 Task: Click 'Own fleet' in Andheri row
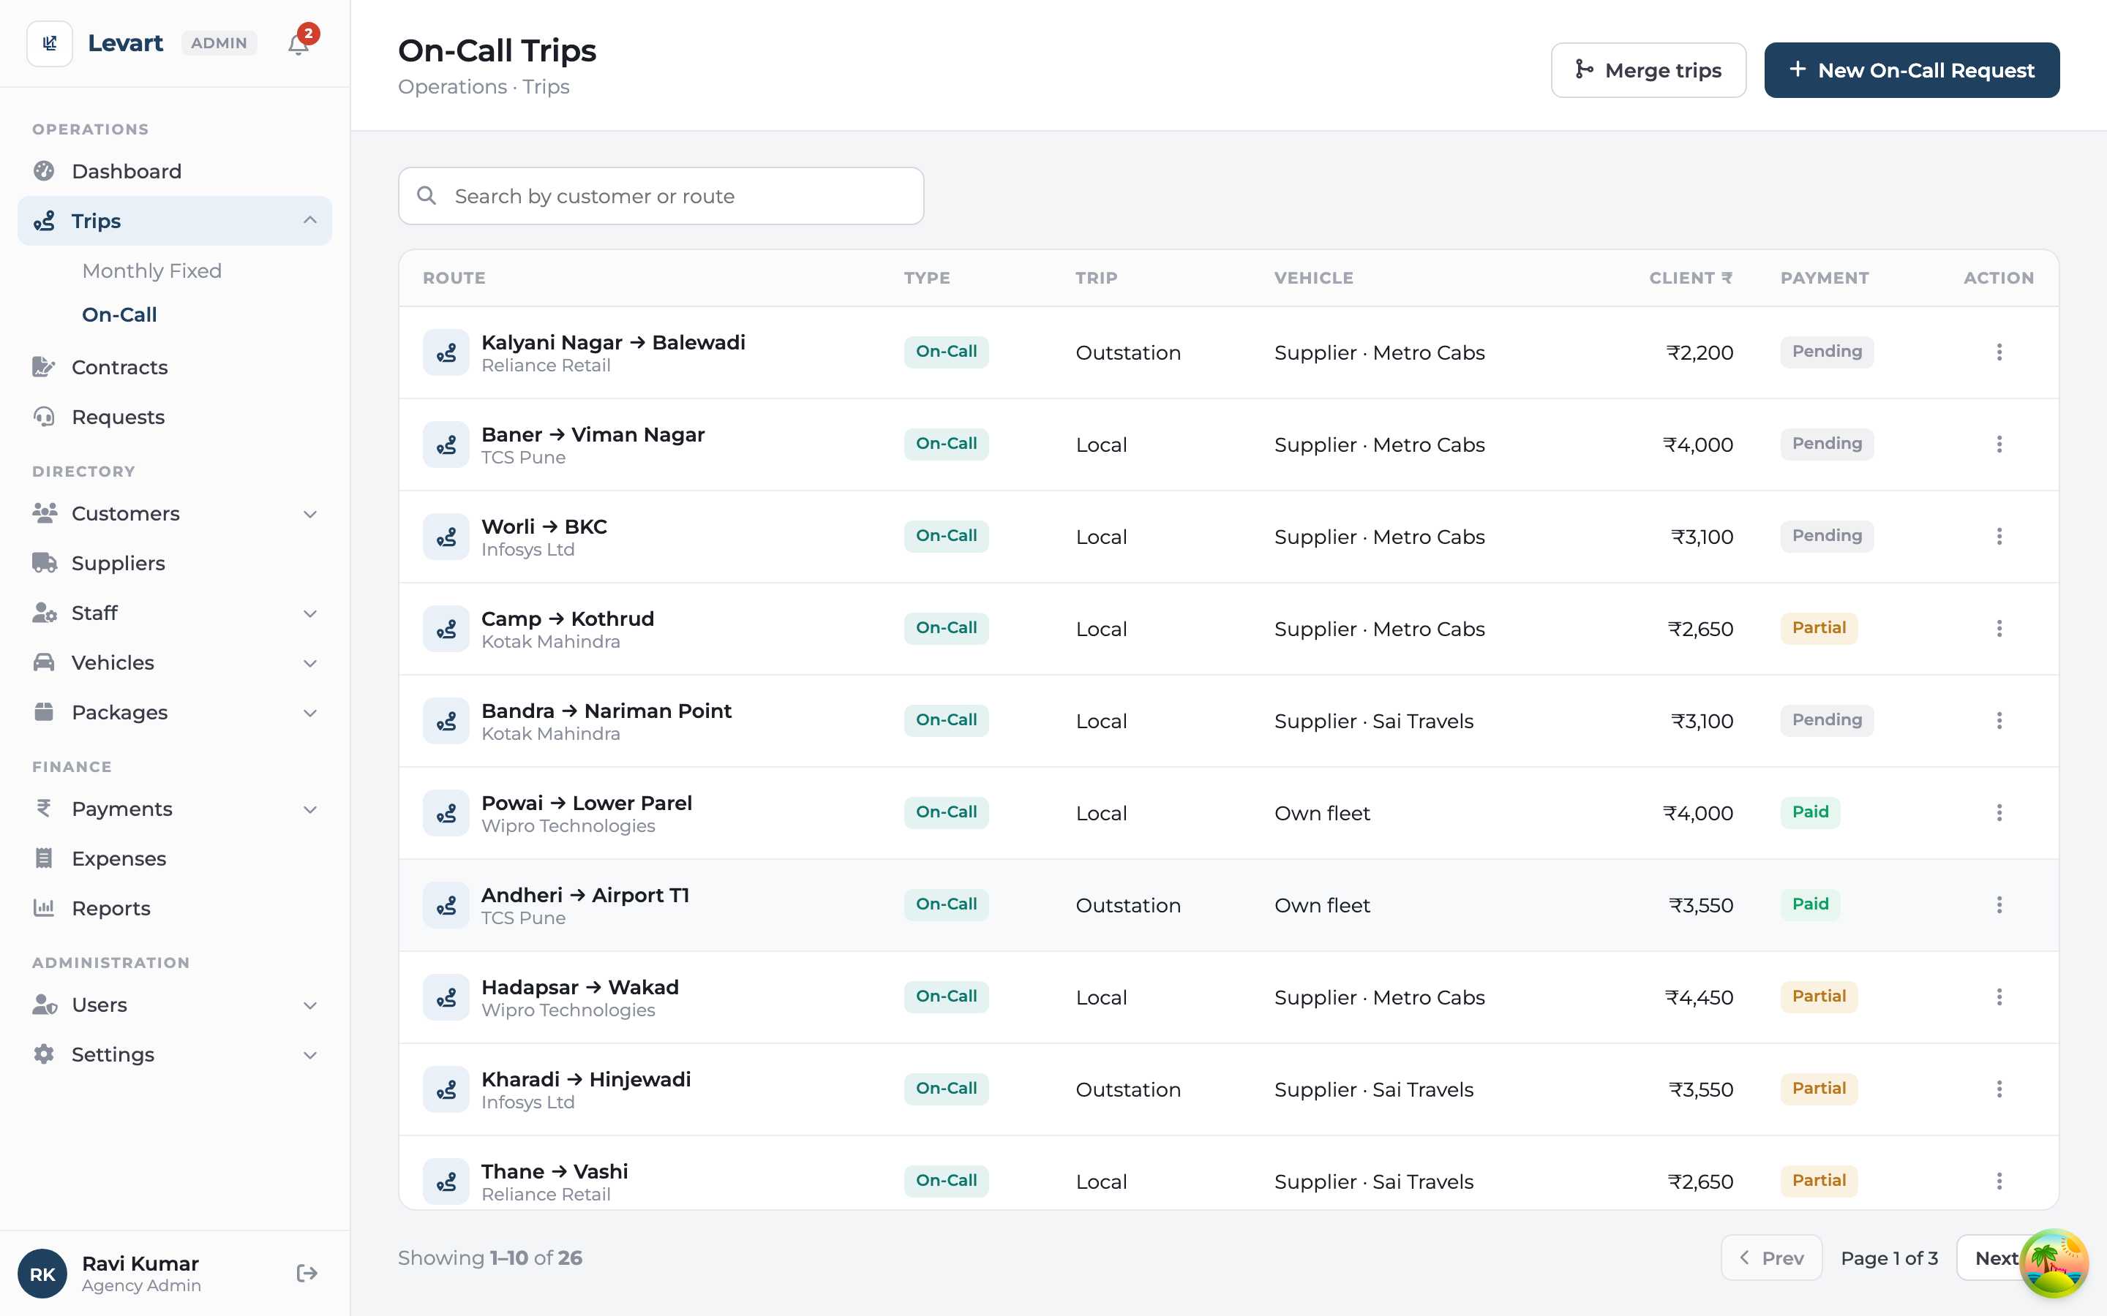pyautogui.click(x=1322, y=905)
